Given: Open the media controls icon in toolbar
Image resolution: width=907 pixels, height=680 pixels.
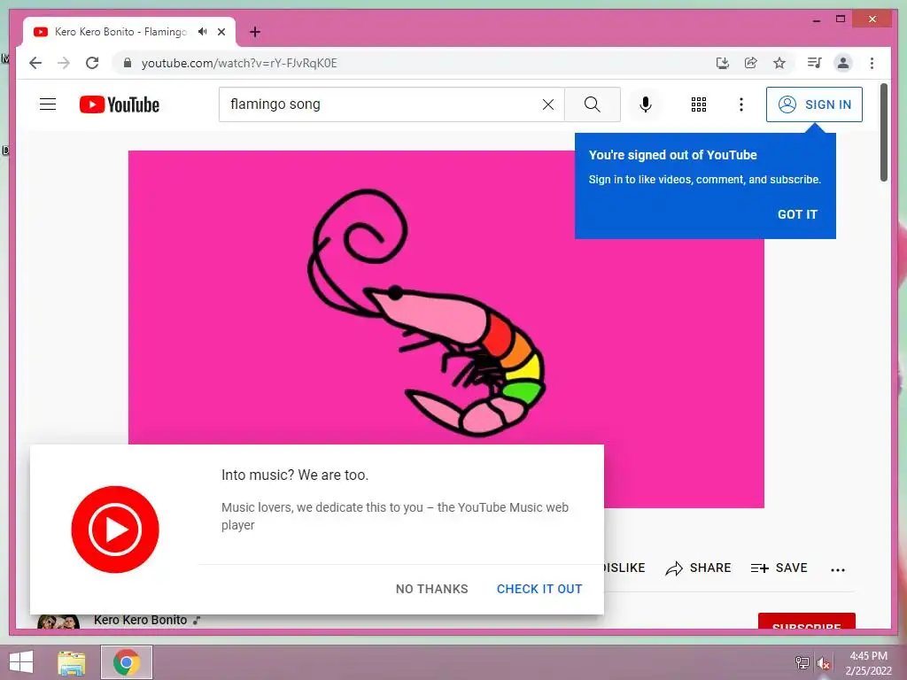Looking at the screenshot, I should click(815, 63).
